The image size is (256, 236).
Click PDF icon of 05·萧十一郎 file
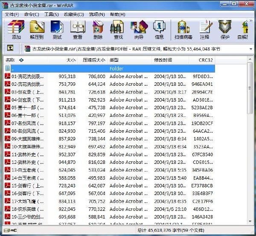click(7, 108)
